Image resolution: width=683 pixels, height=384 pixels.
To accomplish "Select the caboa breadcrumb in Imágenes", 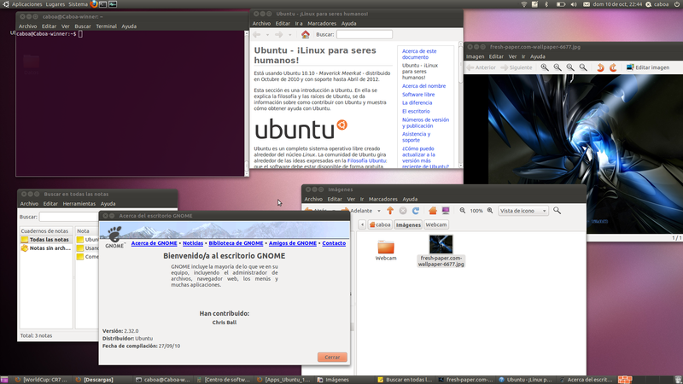I will (x=380, y=224).
